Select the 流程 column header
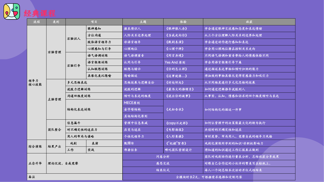Screen dimensions: 324x182 pyautogui.click(x=37, y=22)
